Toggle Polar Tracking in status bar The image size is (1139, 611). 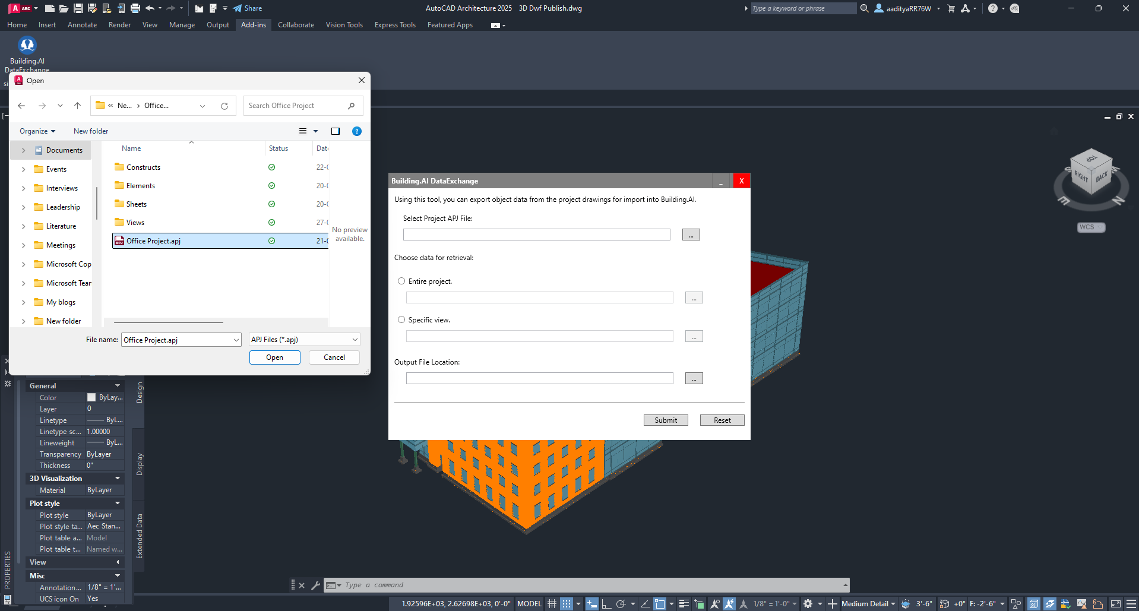coord(621,604)
